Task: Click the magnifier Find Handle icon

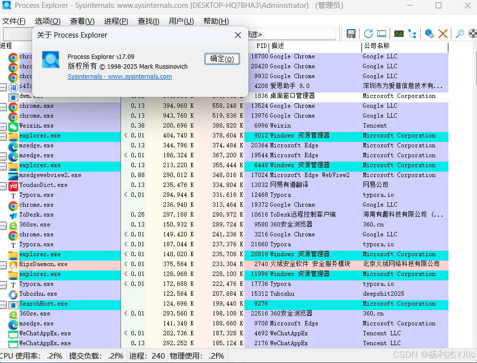Action: (x=460, y=34)
